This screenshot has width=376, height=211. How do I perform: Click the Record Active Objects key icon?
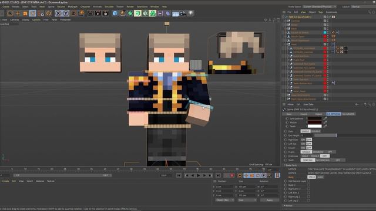[x=226, y=176]
